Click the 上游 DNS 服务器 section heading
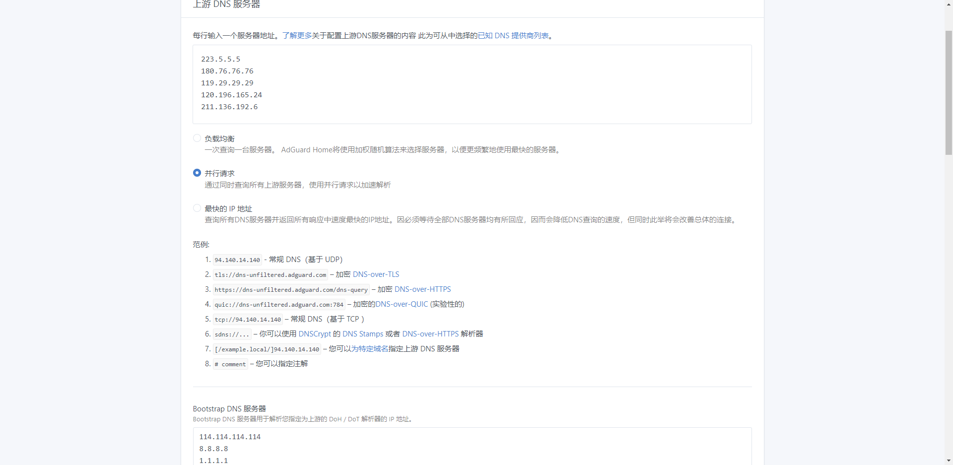The image size is (953, 465). click(226, 4)
